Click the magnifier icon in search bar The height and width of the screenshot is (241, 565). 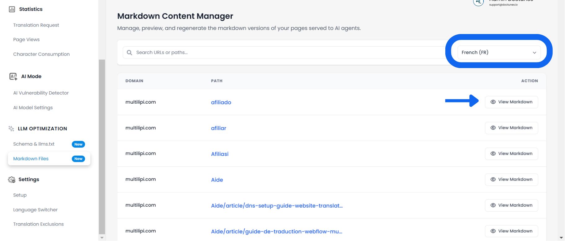pyautogui.click(x=130, y=53)
